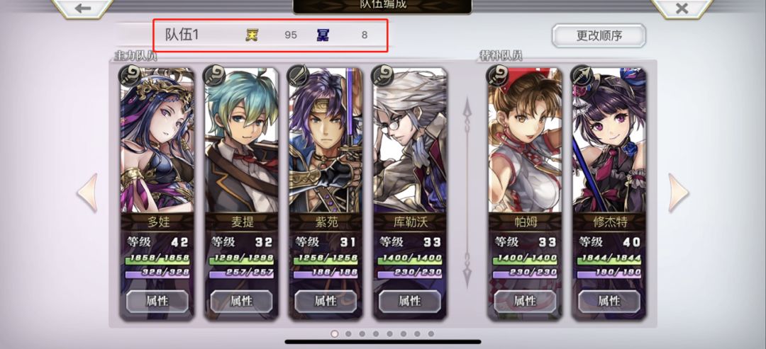Tap the X close icon
This screenshot has width=766, height=349.
pyautogui.click(x=682, y=8)
